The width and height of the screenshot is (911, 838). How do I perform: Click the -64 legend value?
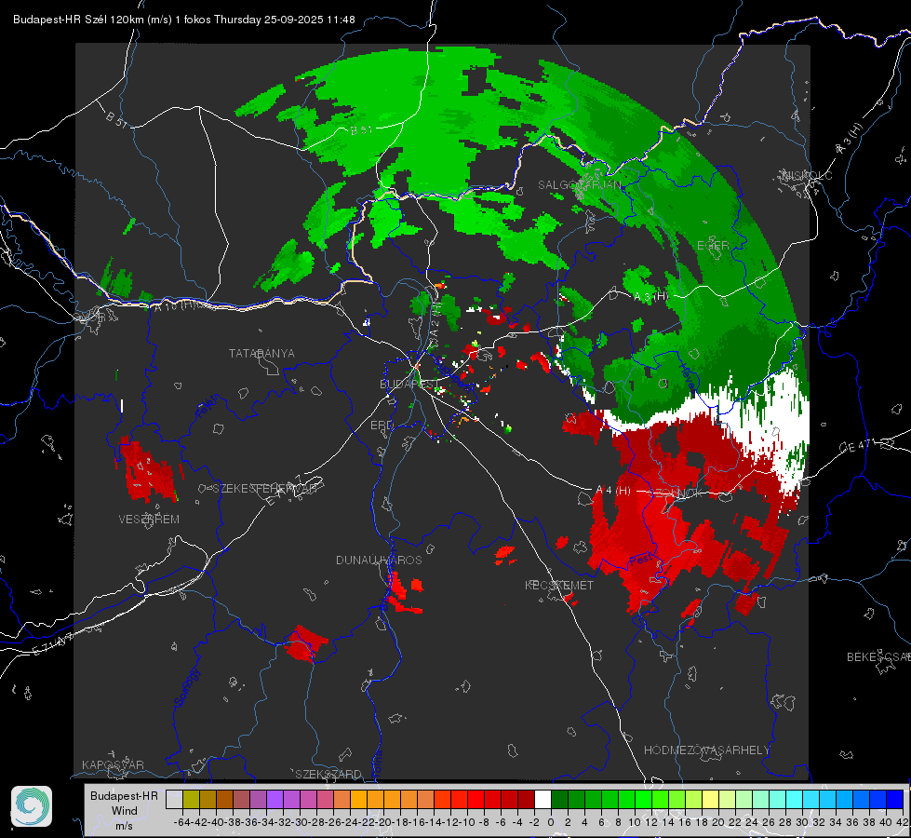[181, 822]
